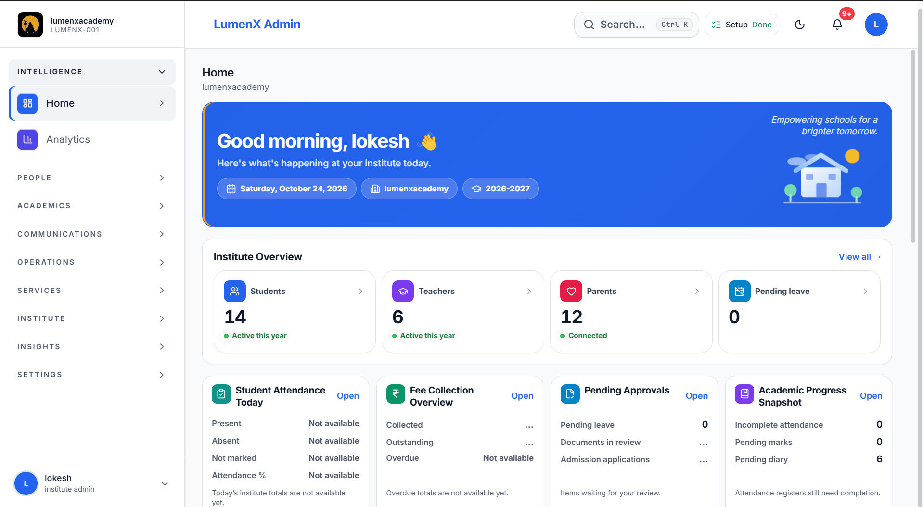Viewport: 923px width, 507px height.
Task: Click the Home dashboard grid icon
Action: tap(27, 103)
